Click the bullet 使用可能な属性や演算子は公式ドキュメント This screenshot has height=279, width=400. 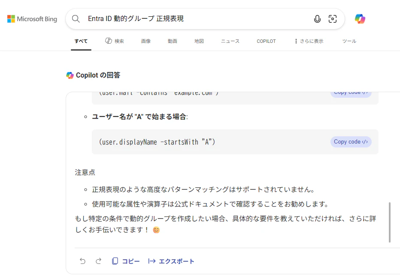click(210, 204)
